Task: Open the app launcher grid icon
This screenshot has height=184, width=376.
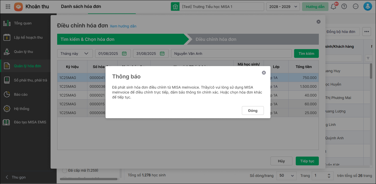Action: 8,7
